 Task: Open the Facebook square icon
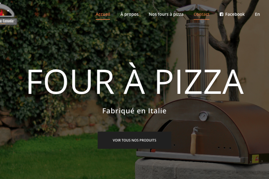[221, 14]
